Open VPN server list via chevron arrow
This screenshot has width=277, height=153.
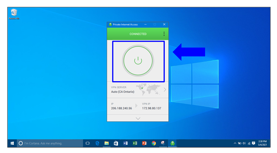[165, 90]
